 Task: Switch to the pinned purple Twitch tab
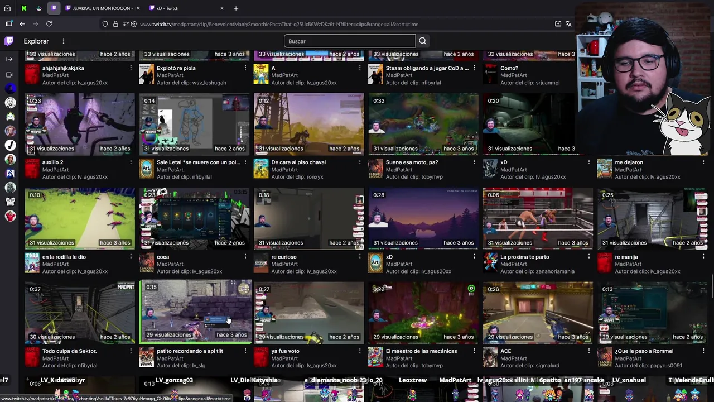point(54,8)
